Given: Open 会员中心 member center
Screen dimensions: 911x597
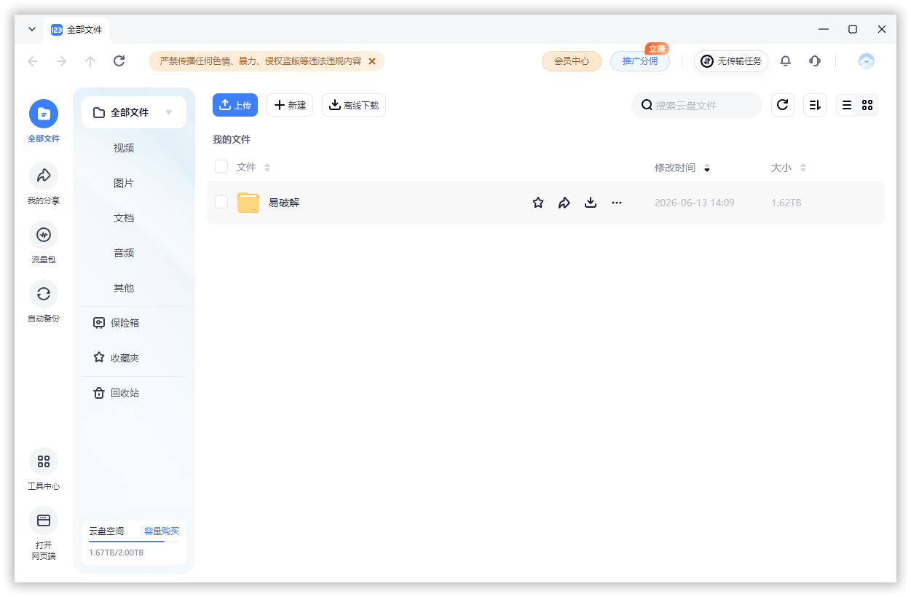Looking at the screenshot, I should click(x=572, y=61).
